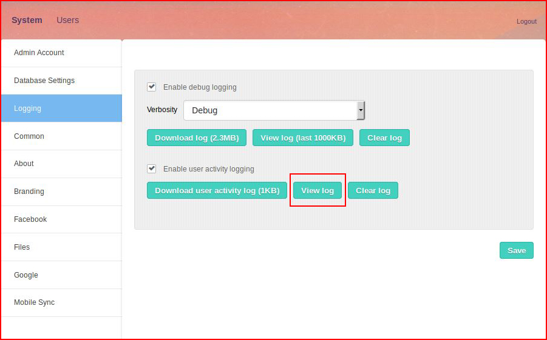View the user activity log
The image size is (547, 340).
(318, 190)
